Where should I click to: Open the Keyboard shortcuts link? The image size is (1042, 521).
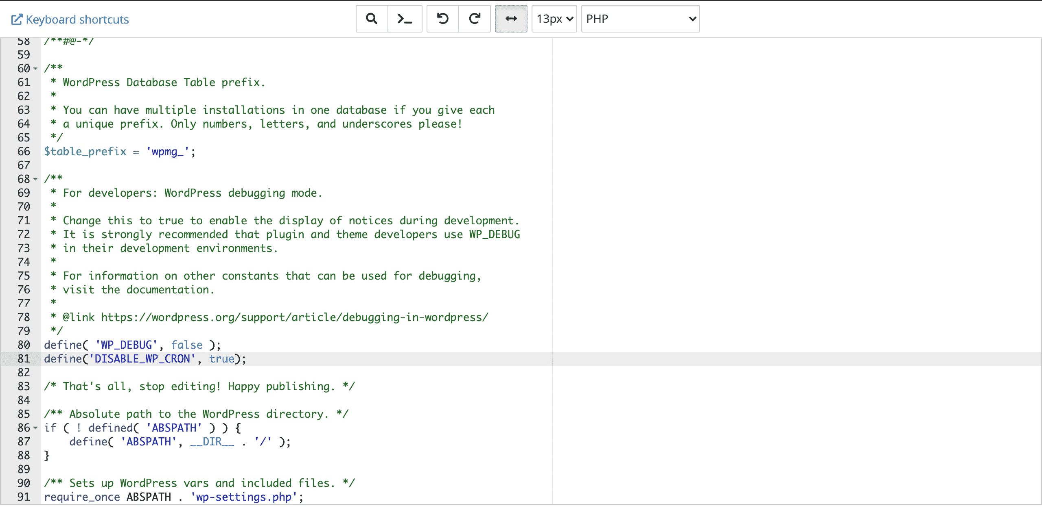tap(70, 20)
